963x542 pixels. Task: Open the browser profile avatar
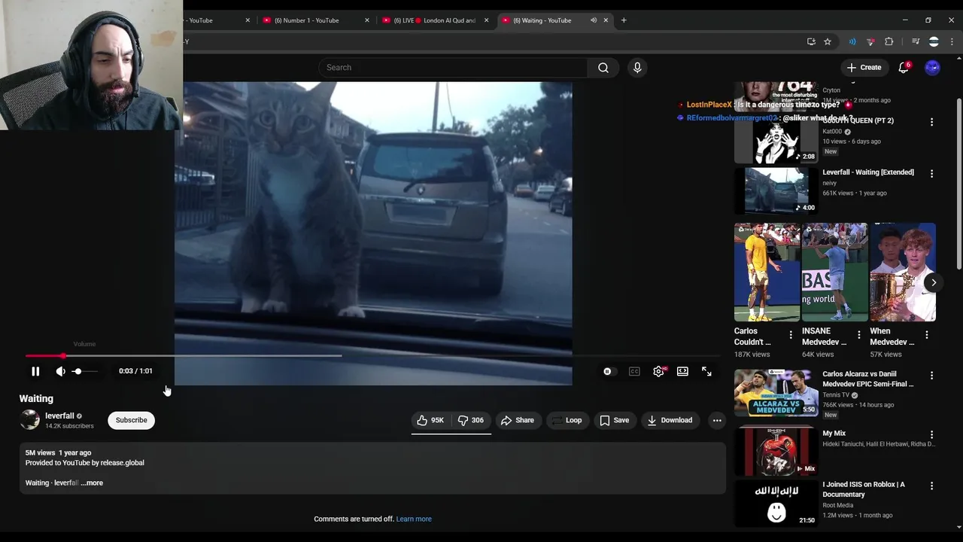pos(934,41)
